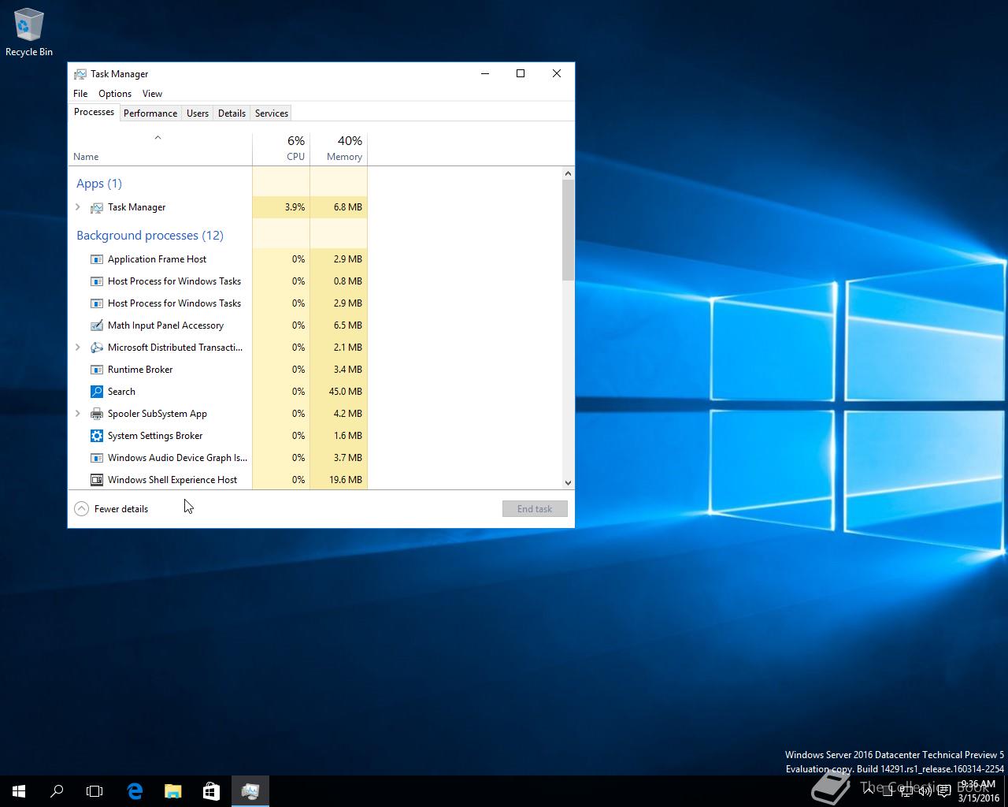Open the Recycle Bin desktop icon
The width and height of the screenshot is (1008, 807).
coord(29,33)
